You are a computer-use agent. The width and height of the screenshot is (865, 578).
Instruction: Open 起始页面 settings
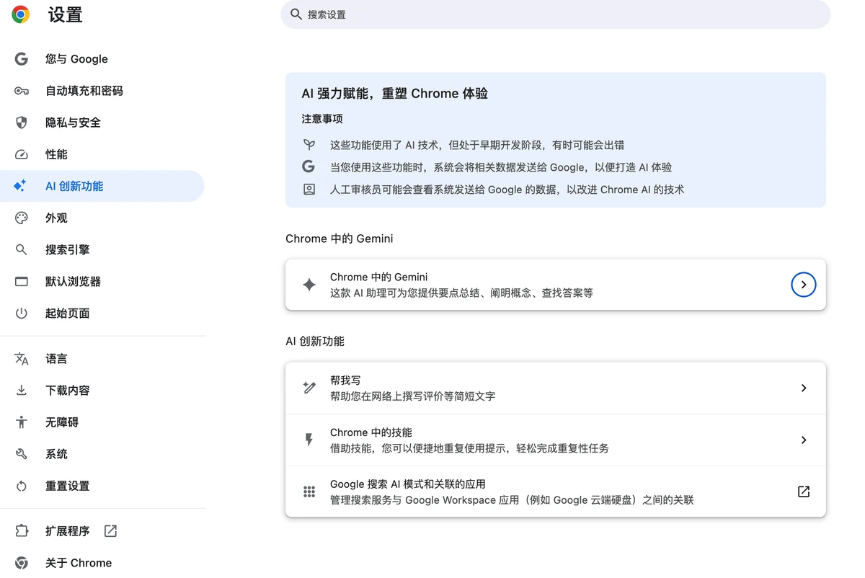pyautogui.click(x=102, y=313)
